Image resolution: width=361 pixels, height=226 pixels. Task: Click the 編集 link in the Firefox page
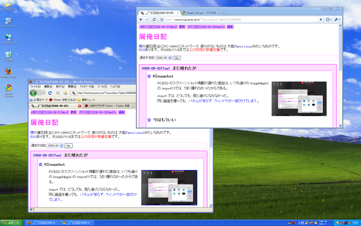point(122,112)
